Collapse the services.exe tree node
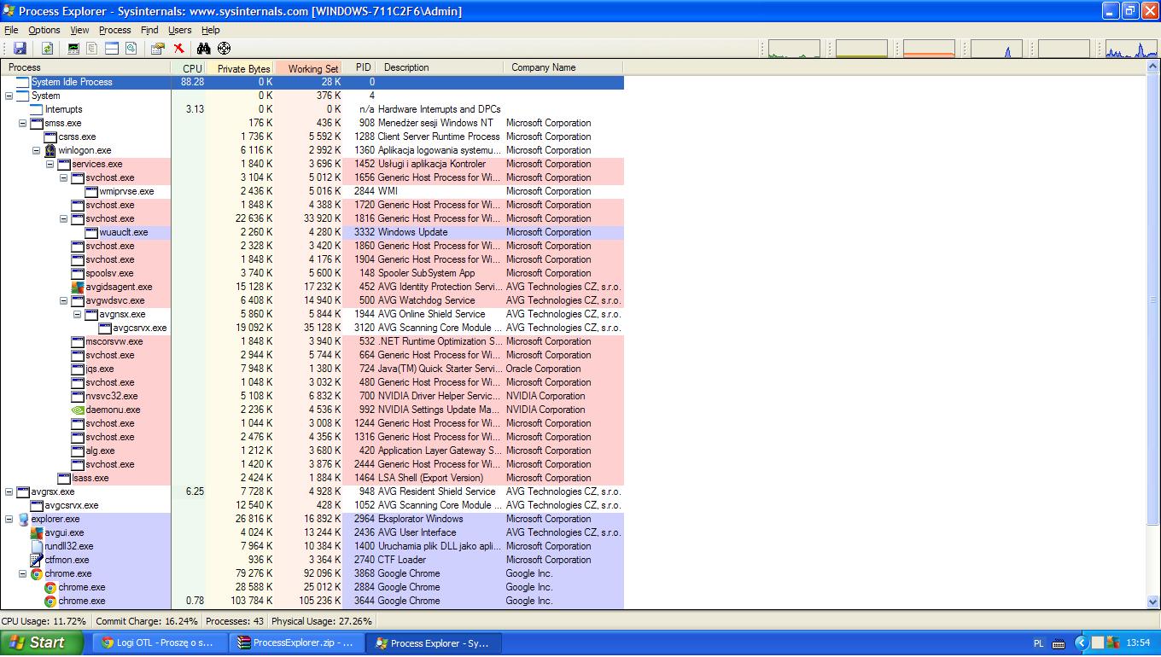 tap(50, 164)
